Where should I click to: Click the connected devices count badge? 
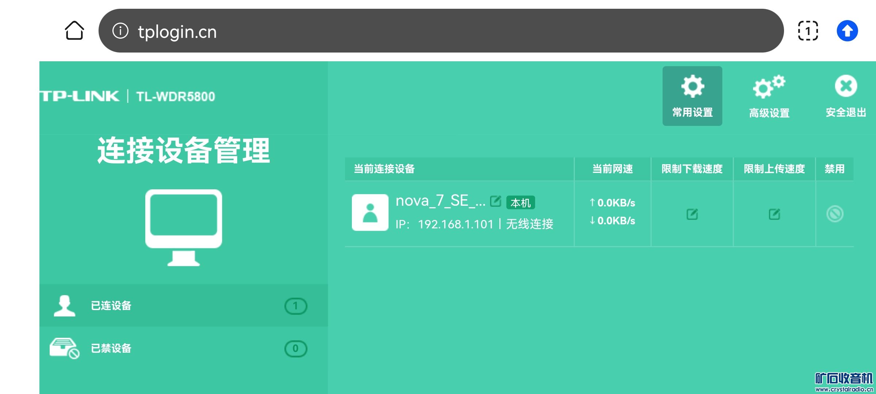[296, 306]
